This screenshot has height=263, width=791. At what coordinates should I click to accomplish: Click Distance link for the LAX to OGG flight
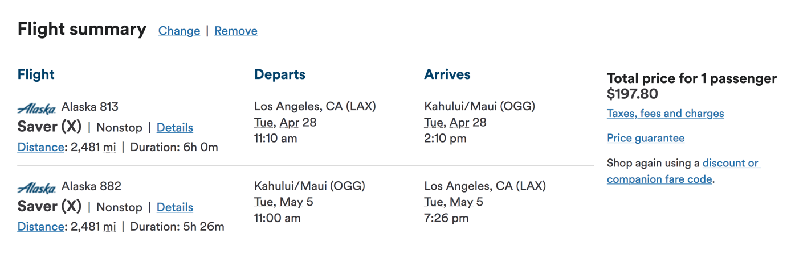point(40,147)
